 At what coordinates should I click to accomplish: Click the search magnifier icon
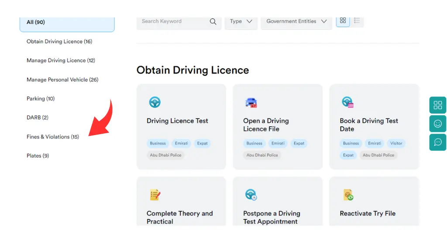pyautogui.click(x=213, y=21)
